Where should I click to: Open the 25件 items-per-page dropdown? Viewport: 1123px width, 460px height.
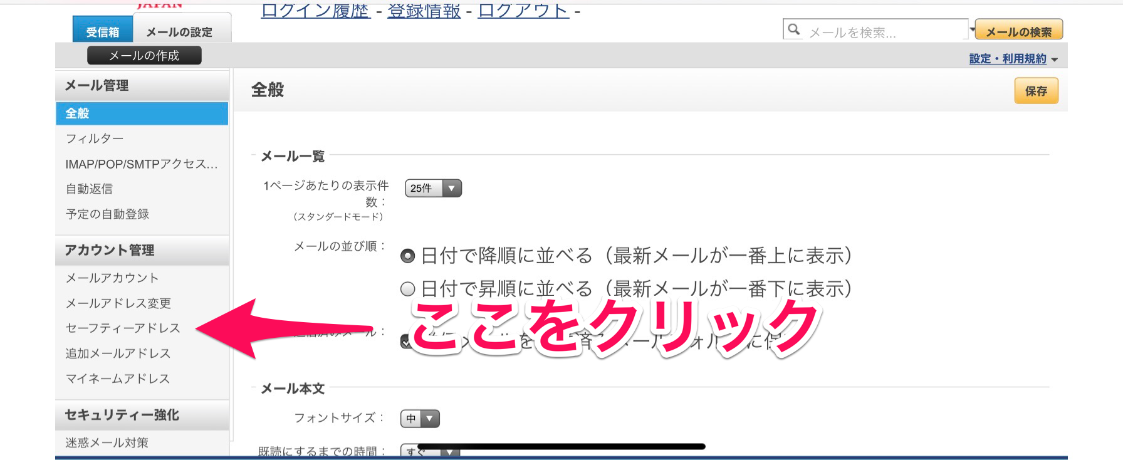[434, 188]
